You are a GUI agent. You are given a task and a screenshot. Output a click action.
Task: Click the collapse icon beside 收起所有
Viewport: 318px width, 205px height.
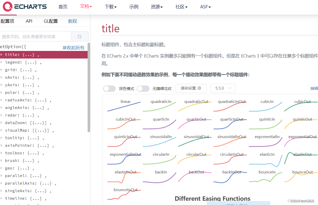pos(64,47)
